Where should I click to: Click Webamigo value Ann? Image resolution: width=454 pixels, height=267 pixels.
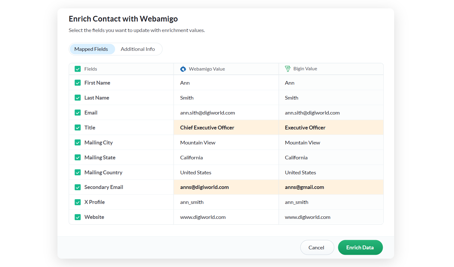tap(185, 83)
